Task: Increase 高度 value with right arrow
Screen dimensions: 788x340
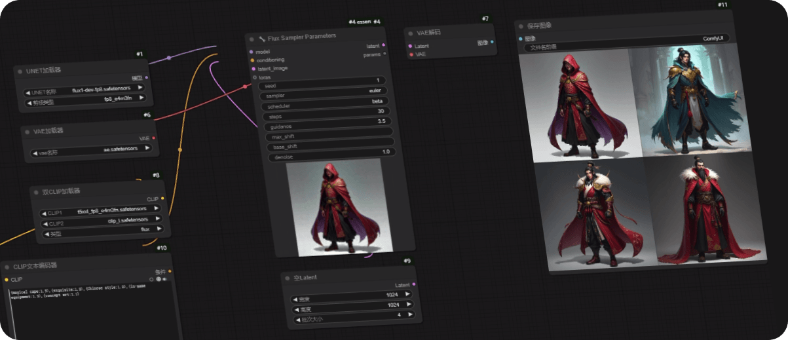Action: coord(409,305)
